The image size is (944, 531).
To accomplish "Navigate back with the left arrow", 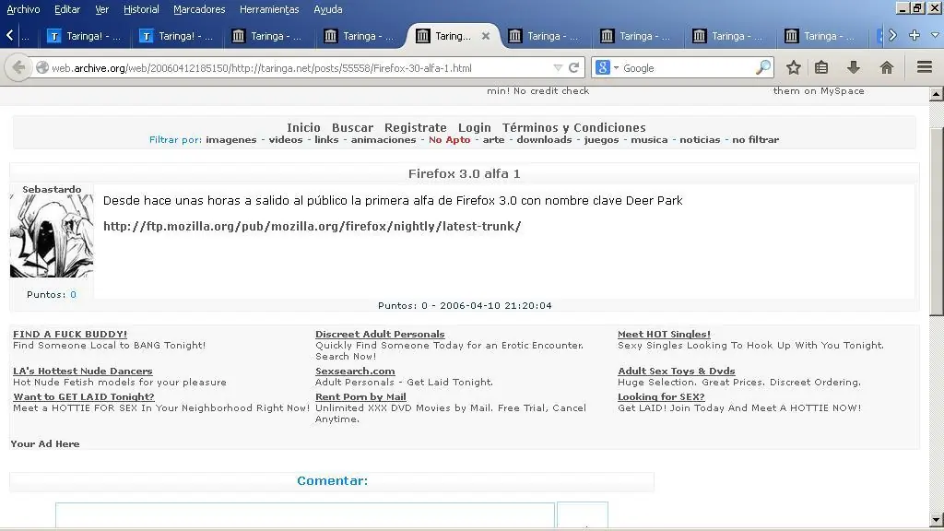I will [17, 67].
